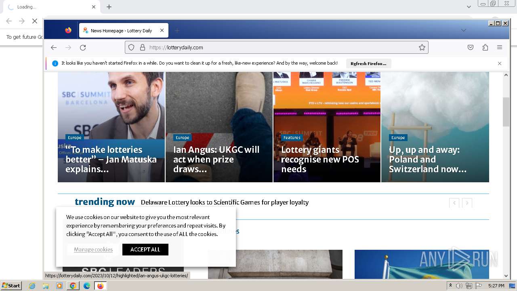Open the Jan Matuska 'To make lotteries better' article
Viewport: 517px width, 291px height.
click(111, 159)
